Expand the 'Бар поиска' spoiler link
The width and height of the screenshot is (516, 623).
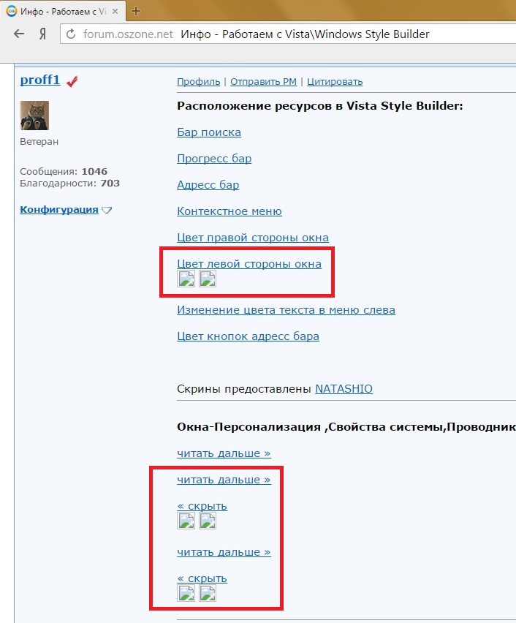click(209, 132)
